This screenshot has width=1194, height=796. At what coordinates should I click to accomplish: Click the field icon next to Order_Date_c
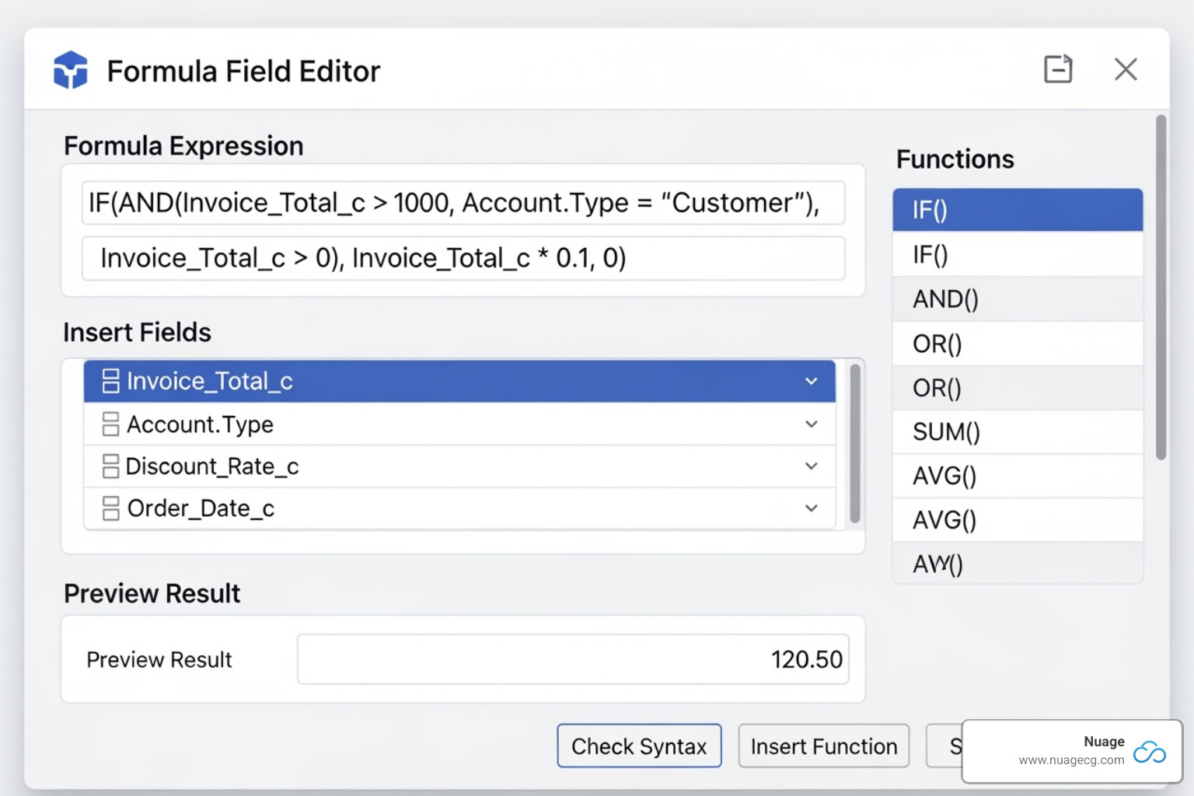[x=110, y=508]
